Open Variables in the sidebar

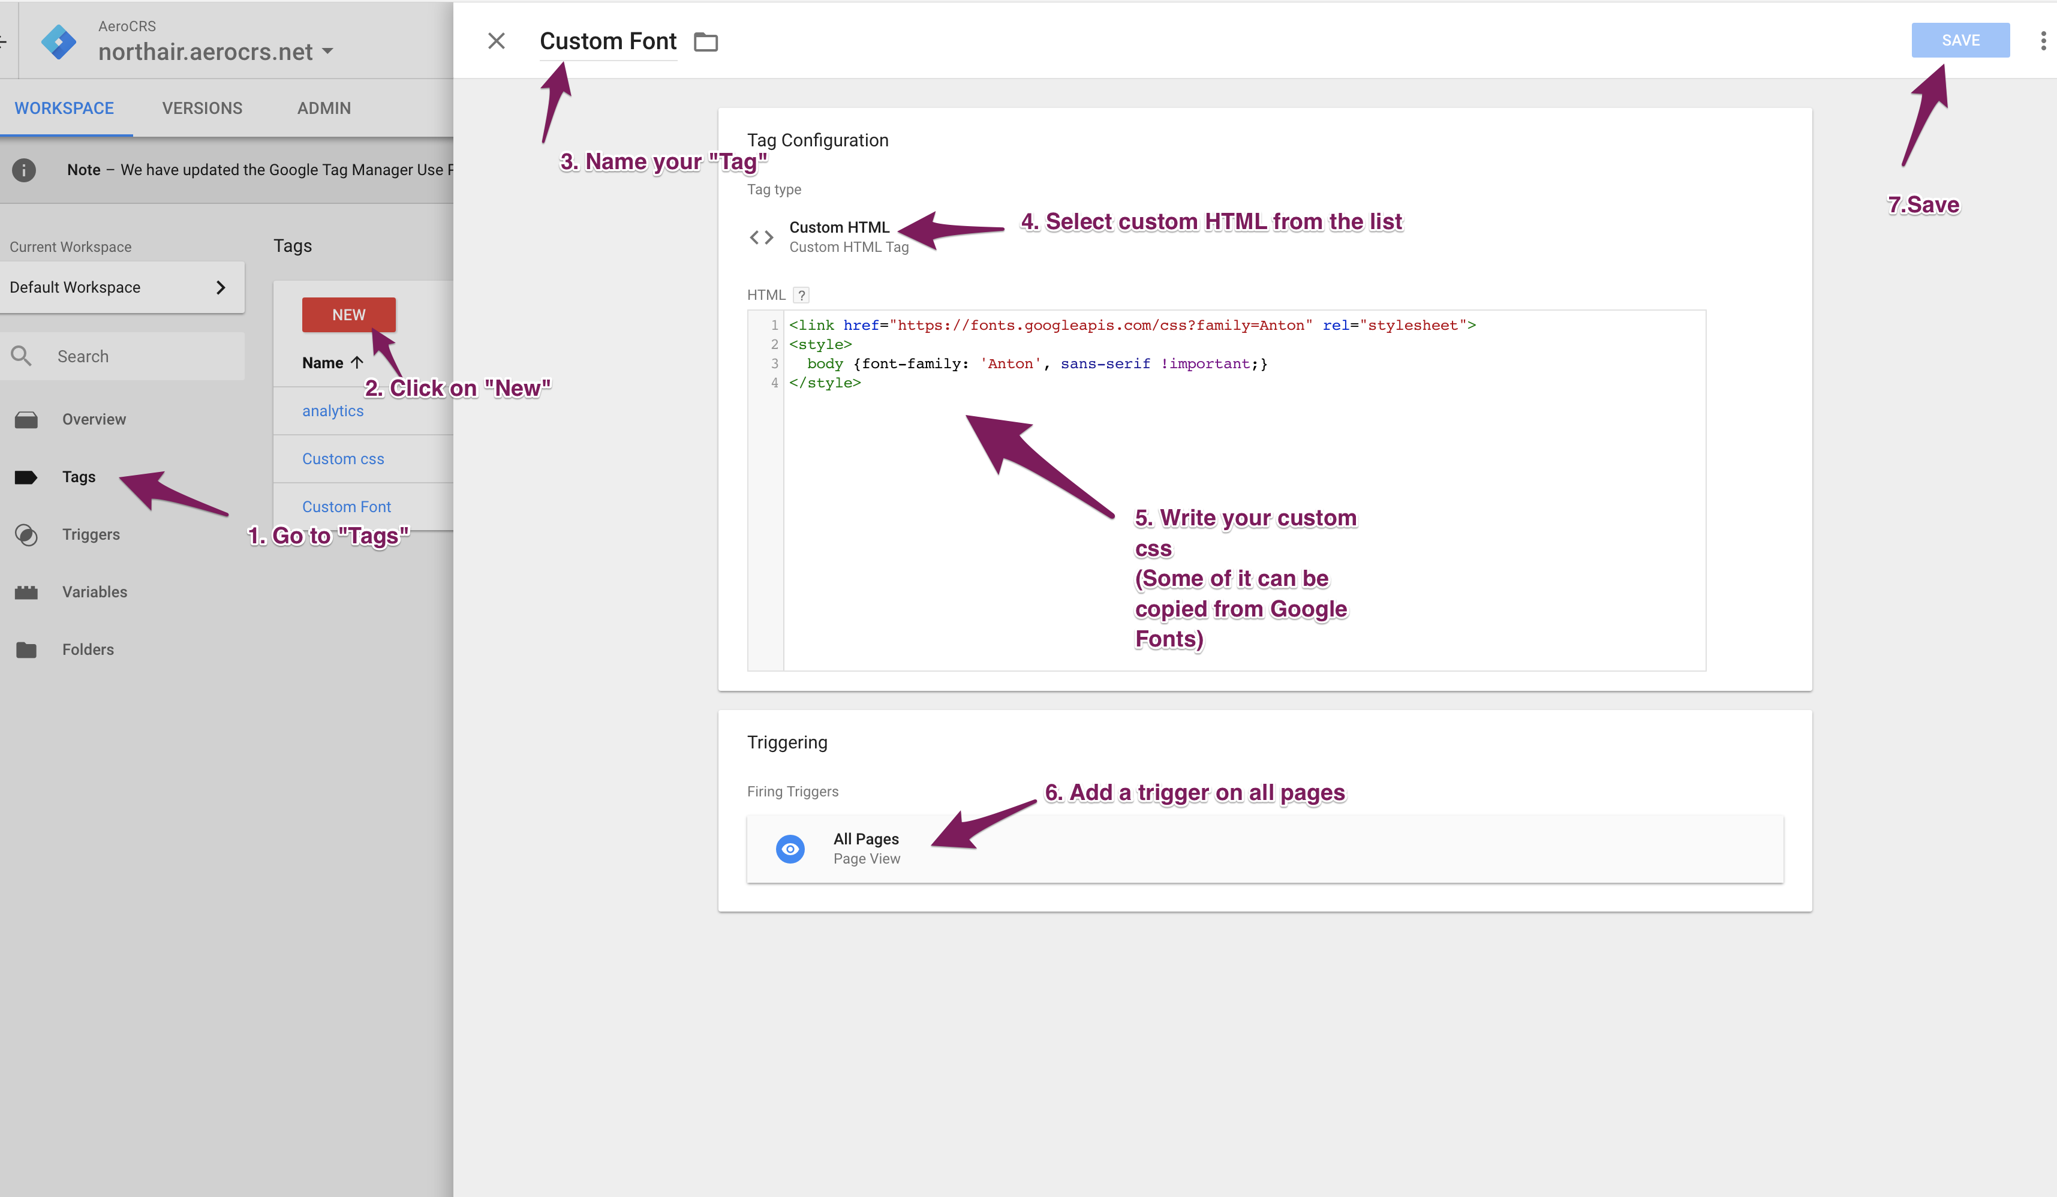tap(95, 592)
